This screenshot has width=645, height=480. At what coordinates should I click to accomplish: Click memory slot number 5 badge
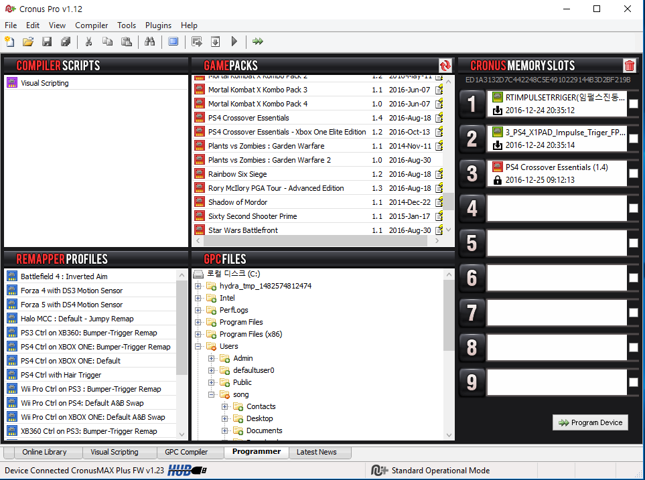click(x=472, y=243)
